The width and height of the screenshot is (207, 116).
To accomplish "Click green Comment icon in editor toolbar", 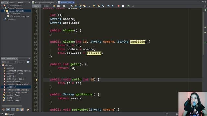I will tap(128, 6).
